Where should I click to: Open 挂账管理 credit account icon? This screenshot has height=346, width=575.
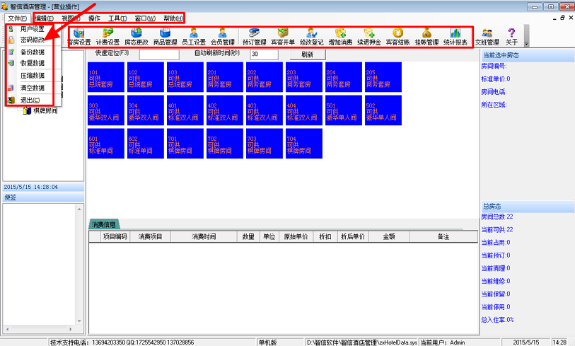pyautogui.click(x=426, y=37)
